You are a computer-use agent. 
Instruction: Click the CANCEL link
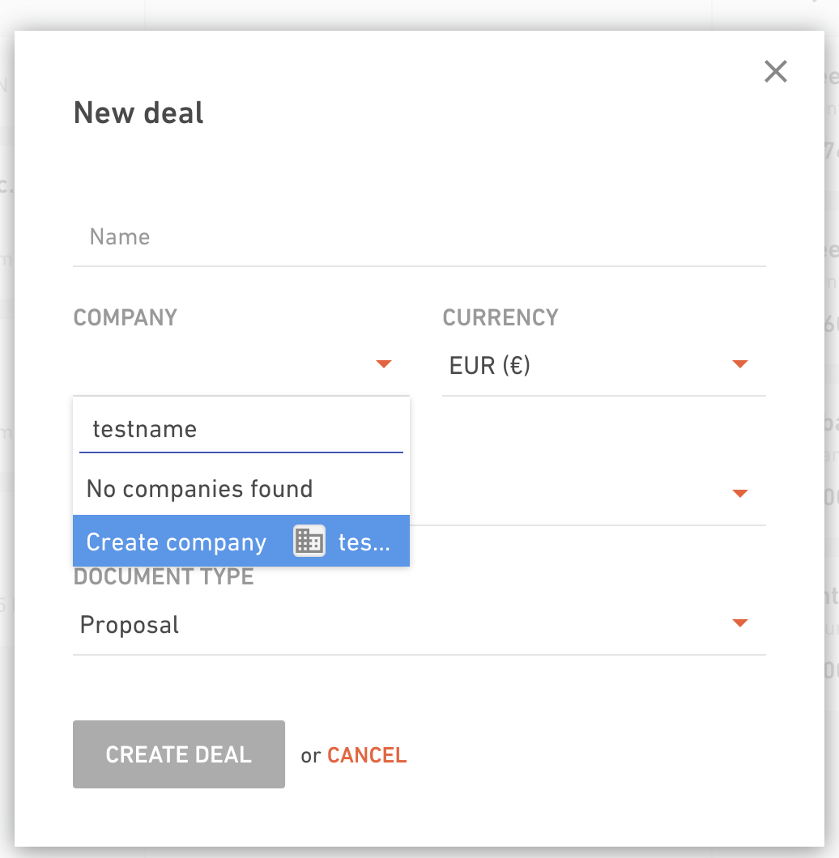point(367,755)
